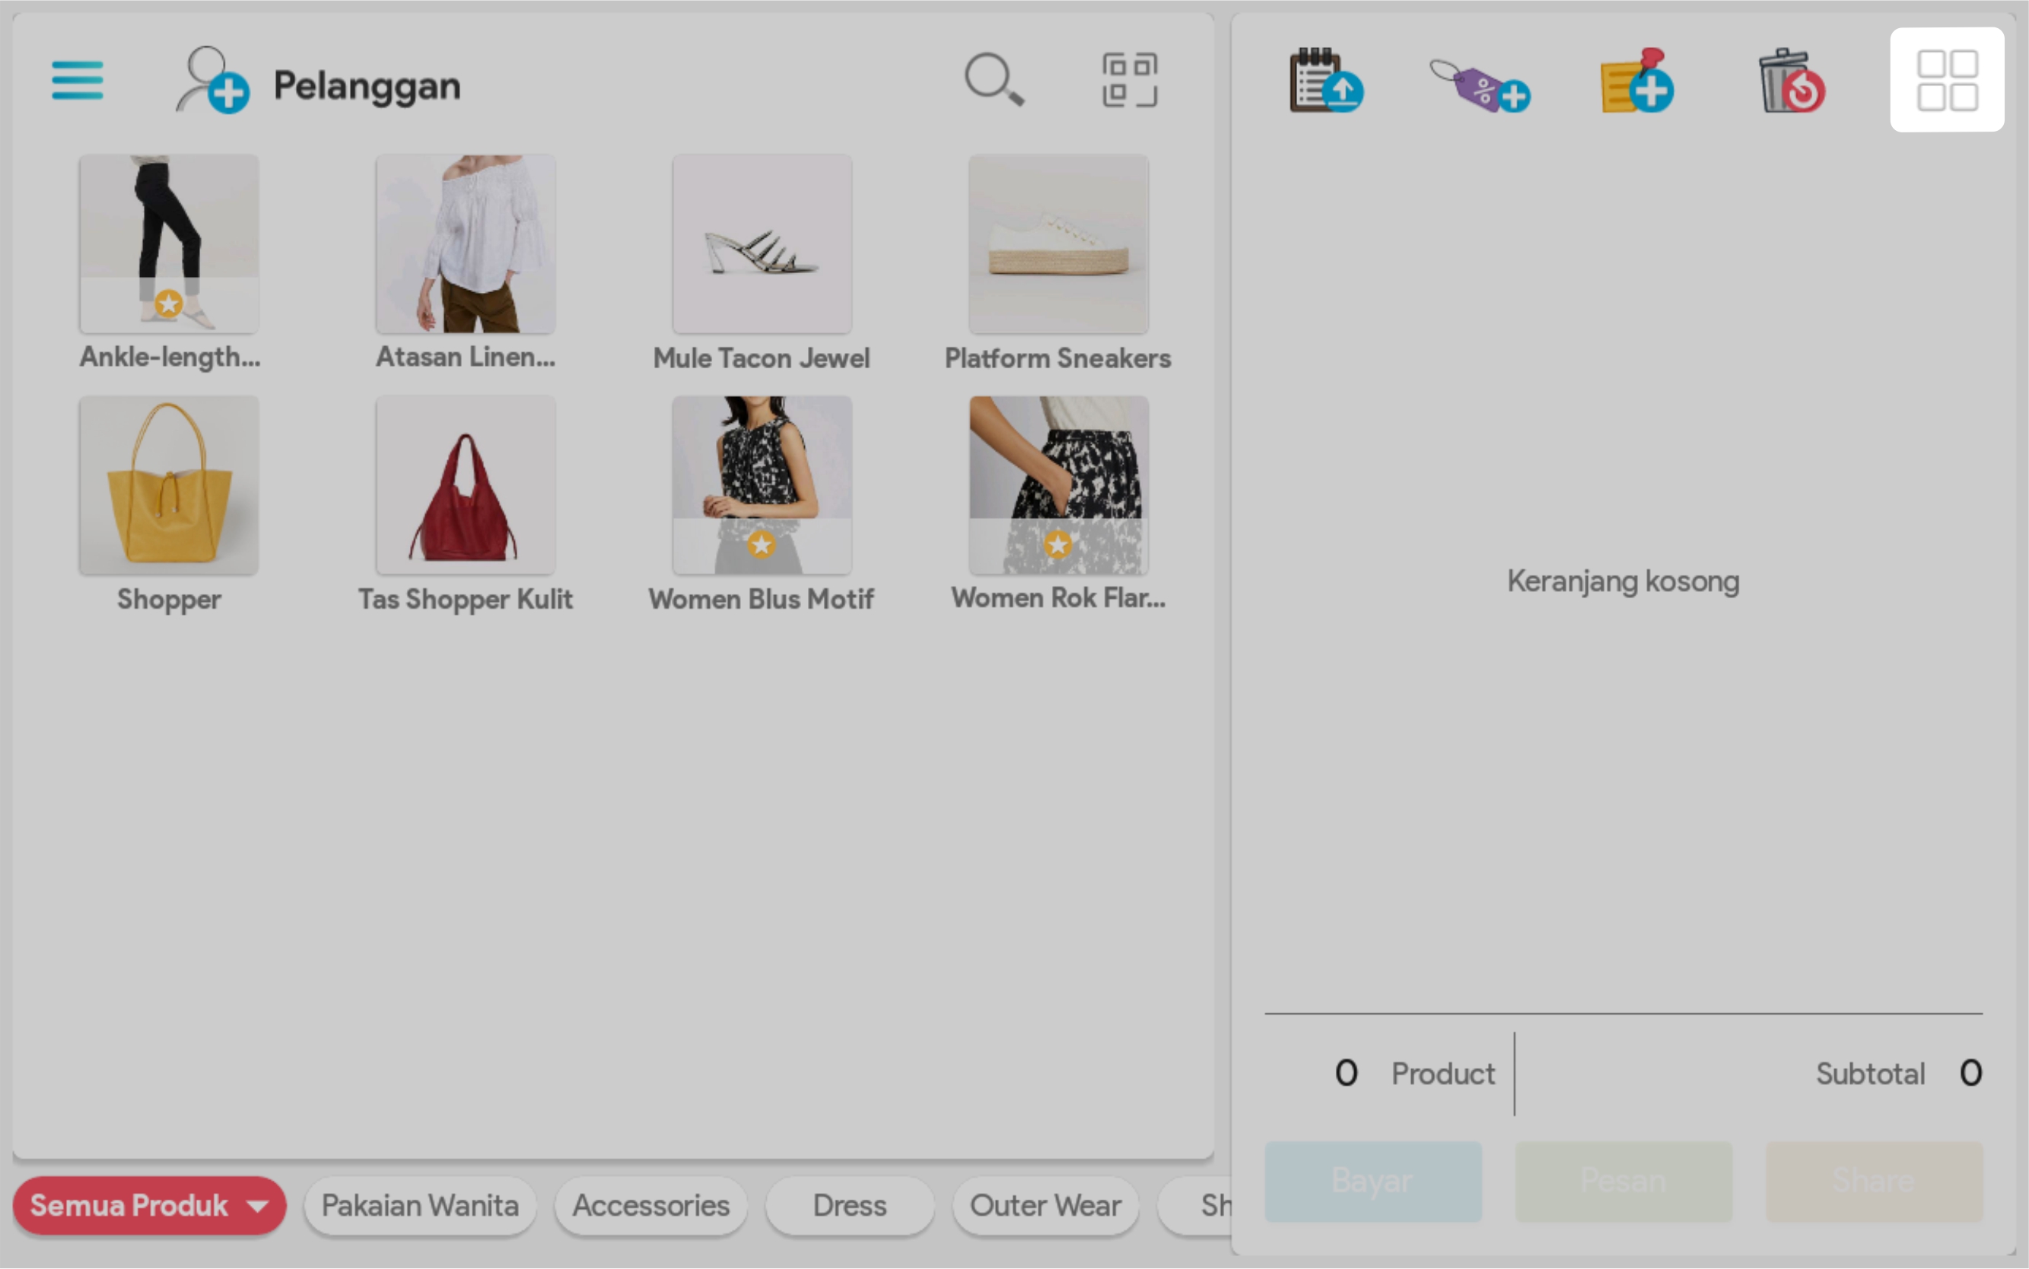
Task: Select the Pakaian Wanita category
Action: point(419,1205)
